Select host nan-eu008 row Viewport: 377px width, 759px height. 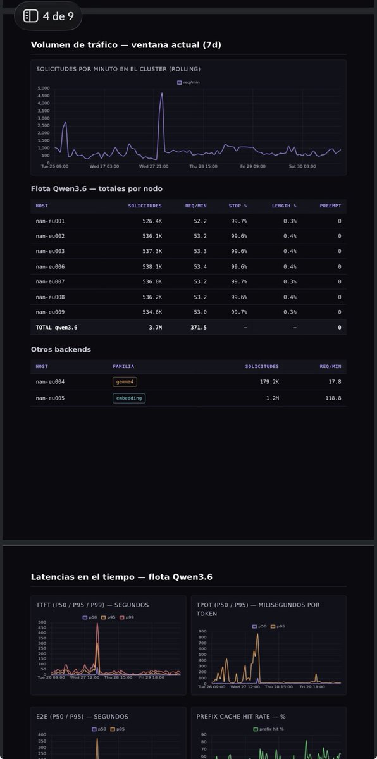tap(188, 297)
